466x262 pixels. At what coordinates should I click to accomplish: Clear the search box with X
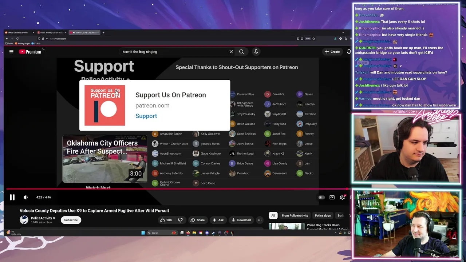[231, 52]
